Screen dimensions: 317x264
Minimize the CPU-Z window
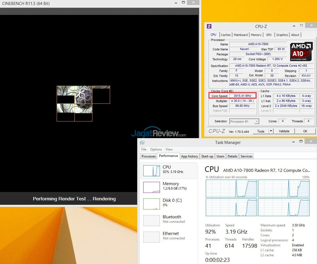pos(294,26)
